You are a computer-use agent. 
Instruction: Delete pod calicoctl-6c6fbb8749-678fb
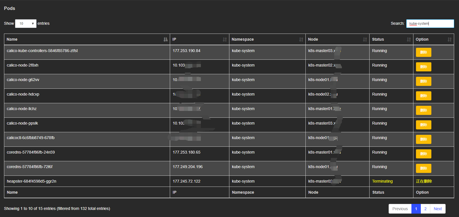pyautogui.click(x=423, y=139)
